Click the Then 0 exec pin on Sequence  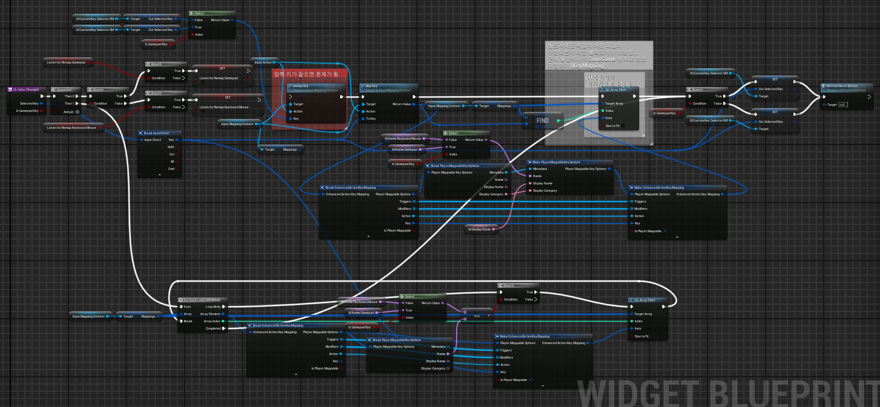tap(77, 96)
